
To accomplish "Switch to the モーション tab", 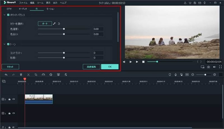I will click(50, 9).
